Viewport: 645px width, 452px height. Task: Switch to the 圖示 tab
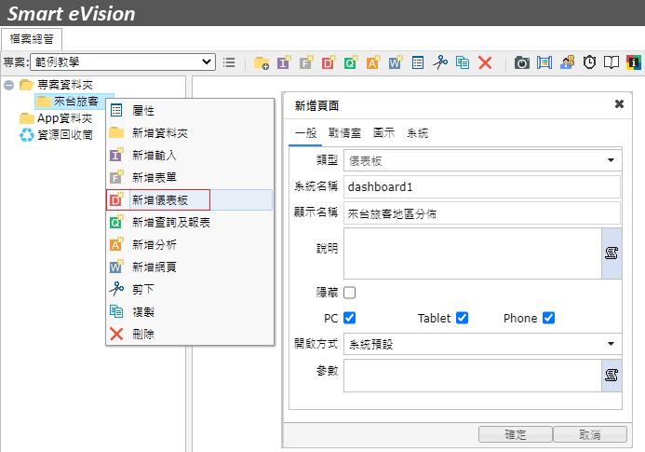(x=383, y=133)
